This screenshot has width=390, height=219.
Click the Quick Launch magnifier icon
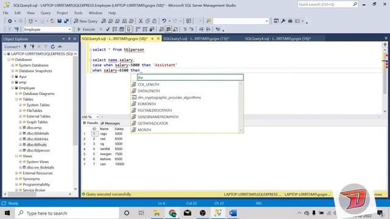tap(355, 4)
